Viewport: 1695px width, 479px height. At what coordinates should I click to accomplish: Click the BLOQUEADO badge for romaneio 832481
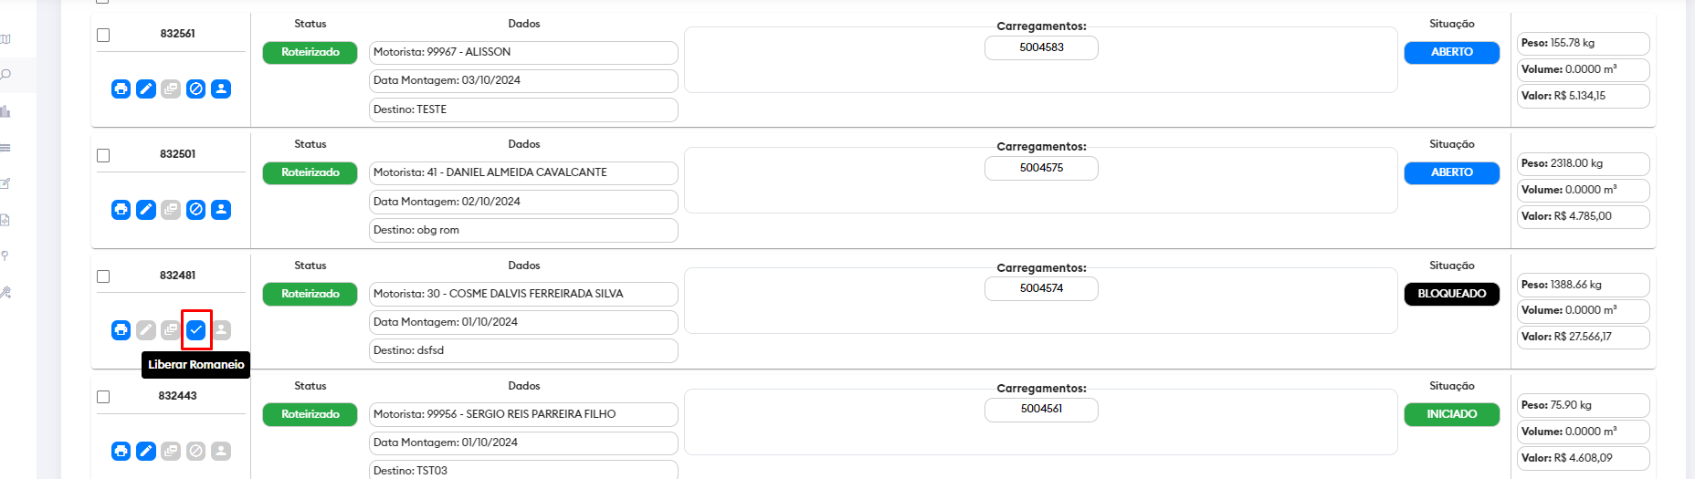[1451, 294]
